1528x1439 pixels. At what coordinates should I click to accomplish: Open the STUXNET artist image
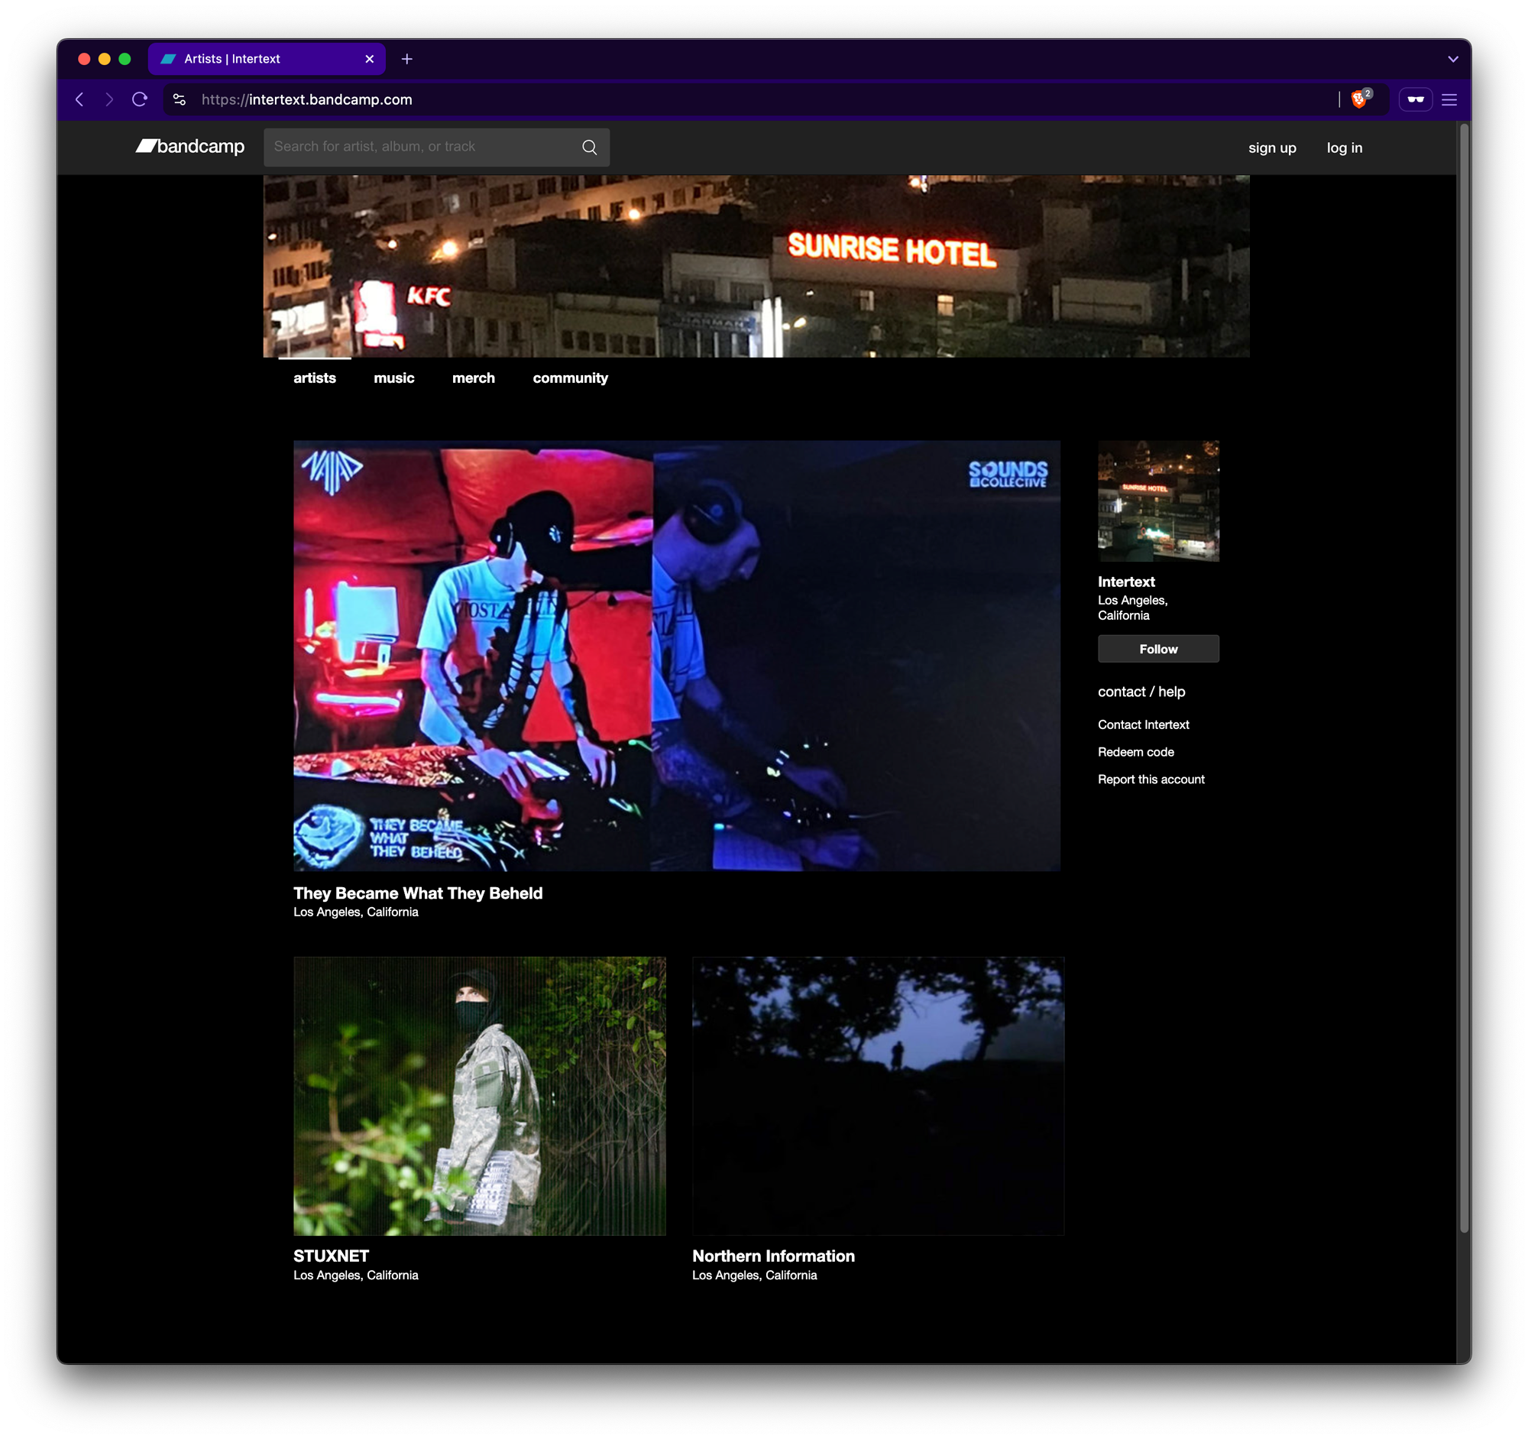(480, 1095)
